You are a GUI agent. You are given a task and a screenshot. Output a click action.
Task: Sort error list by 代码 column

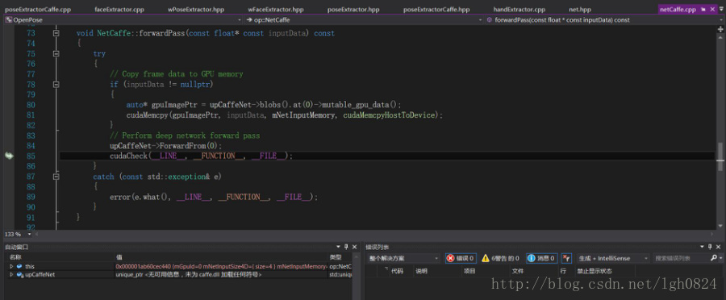point(397,271)
